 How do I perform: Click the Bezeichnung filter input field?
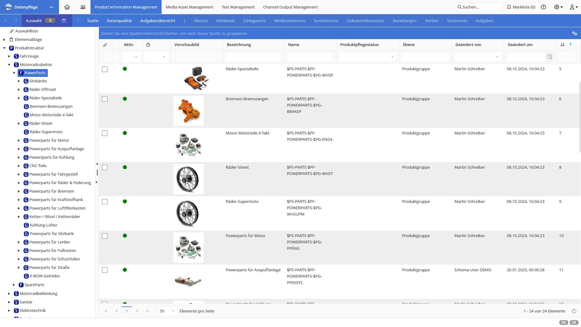coord(253,57)
